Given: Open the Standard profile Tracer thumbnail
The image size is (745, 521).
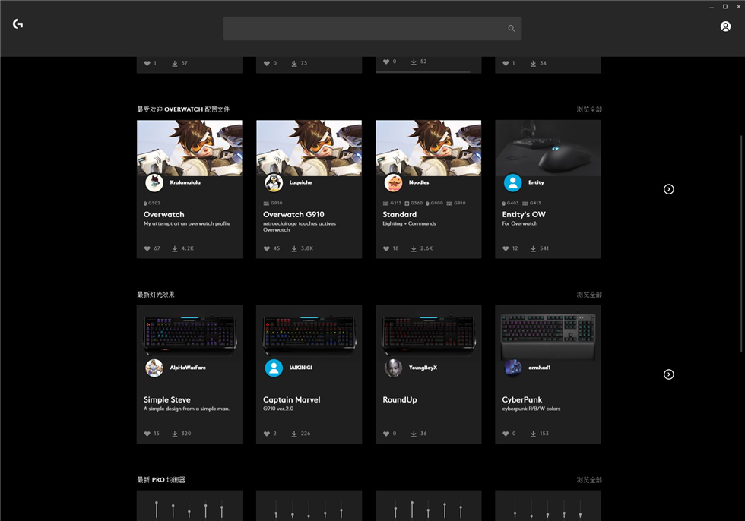Looking at the screenshot, I should (429, 148).
